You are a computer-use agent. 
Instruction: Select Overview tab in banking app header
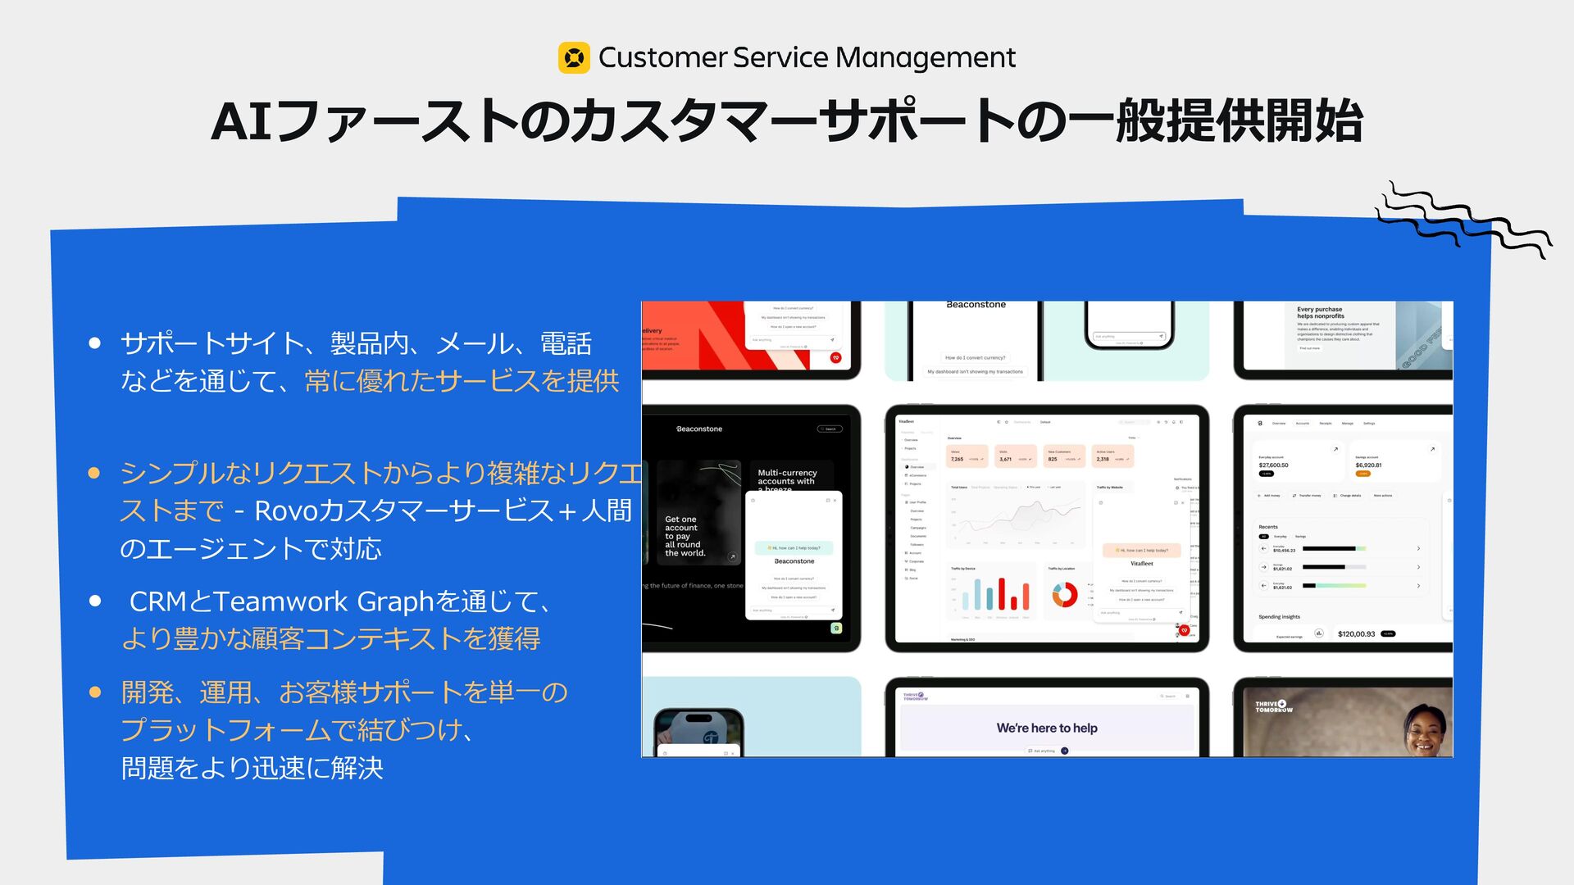(x=1278, y=424)
